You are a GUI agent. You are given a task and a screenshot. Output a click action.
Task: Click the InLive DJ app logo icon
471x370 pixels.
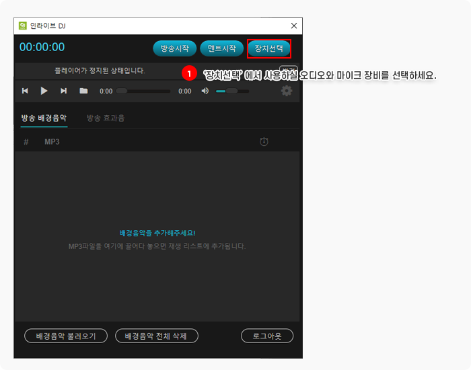(x=23, y=26)
